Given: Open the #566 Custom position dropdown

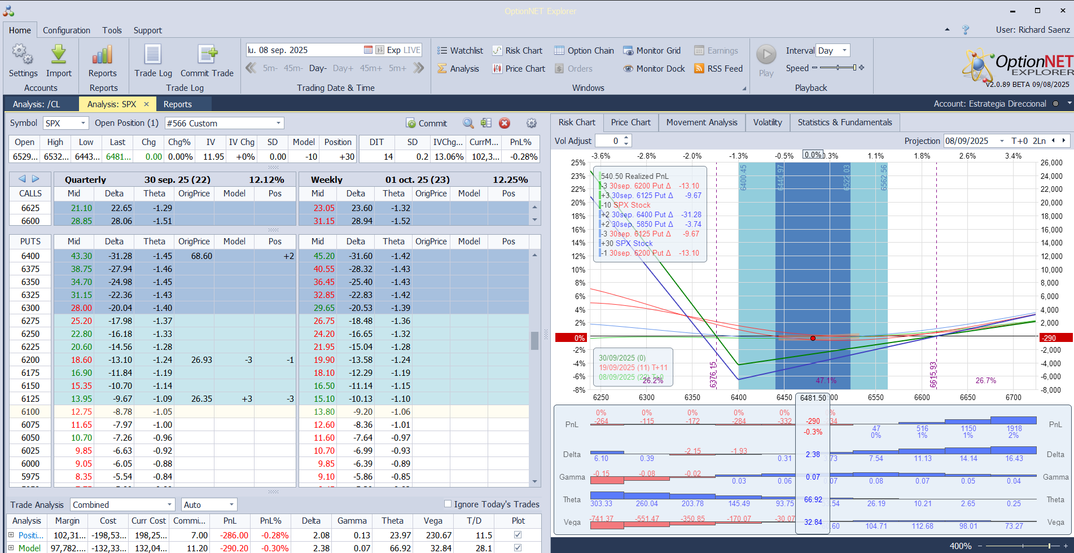Looking at the screenshot, I should (278, 123).
